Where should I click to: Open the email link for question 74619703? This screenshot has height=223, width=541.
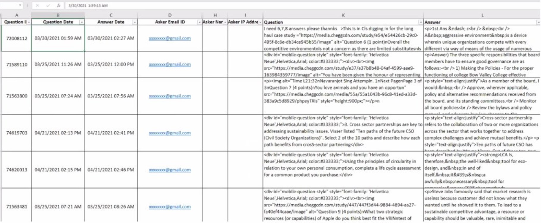[170, 133]
